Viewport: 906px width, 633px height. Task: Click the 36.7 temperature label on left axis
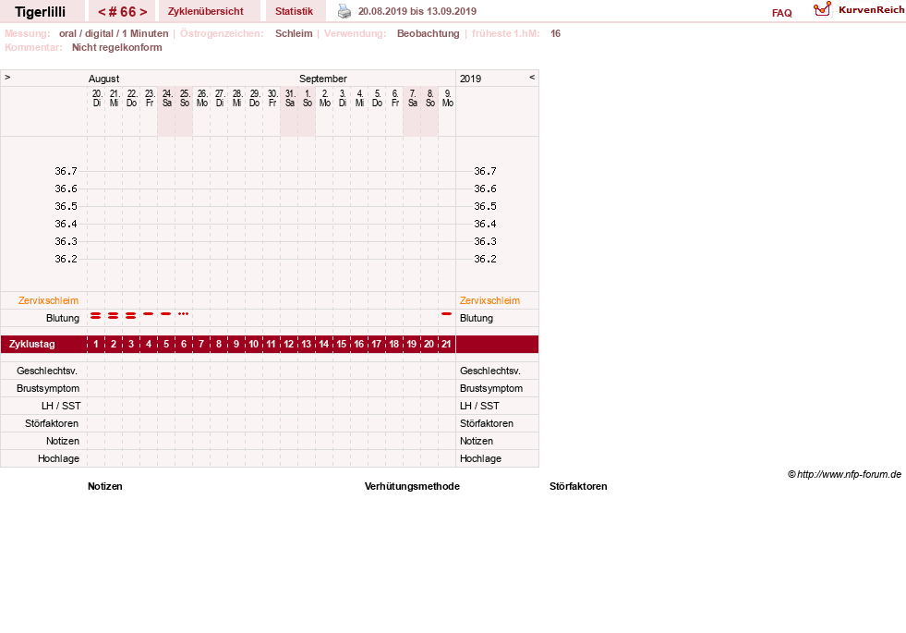tap(66, 171)
